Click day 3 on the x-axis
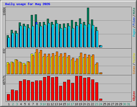137x107 pixels. pyautogui.click(x=17, y=104)
